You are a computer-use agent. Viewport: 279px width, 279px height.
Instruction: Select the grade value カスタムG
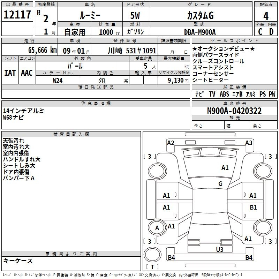coord(200,15)
